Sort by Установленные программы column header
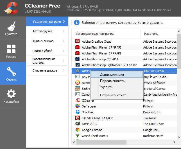 pyautogui.click(x=106, y=34)
